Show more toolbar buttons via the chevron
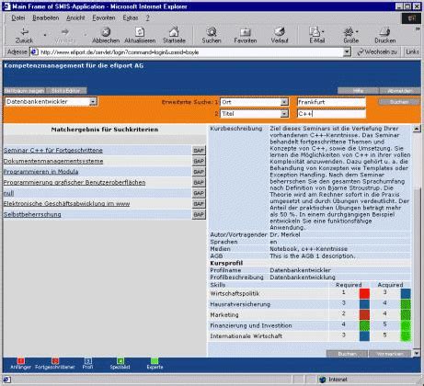The image size is (424, 386). [418, 29]
